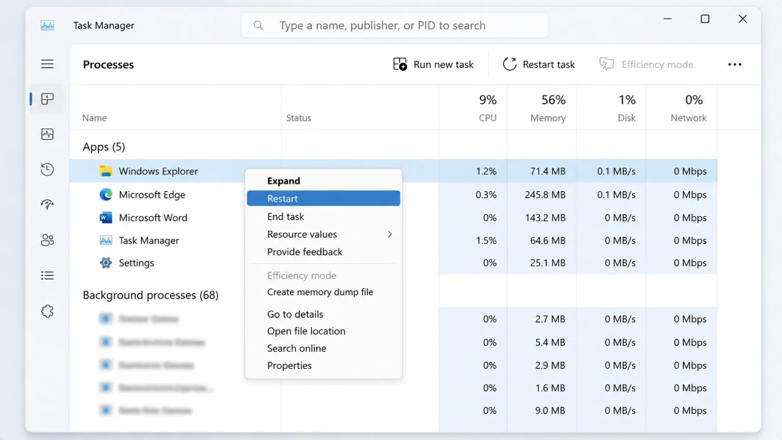This screenshot has height=440, width=782.
Task: Collapse the Apps (5) group heading
Action: pos(104,146)
